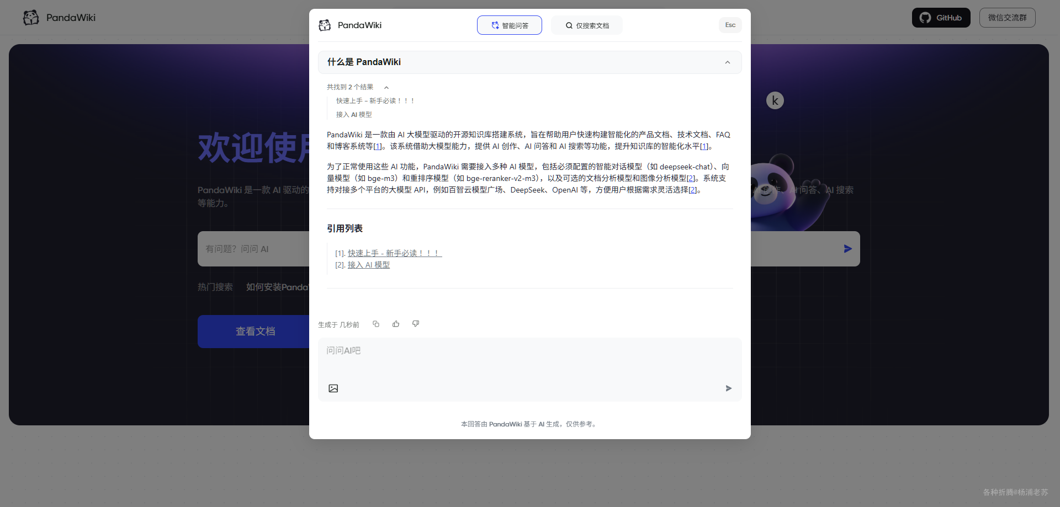The image size is (1060, 507).
Task: Click the send arrow in the dialog input
Action: click(729, 388)
